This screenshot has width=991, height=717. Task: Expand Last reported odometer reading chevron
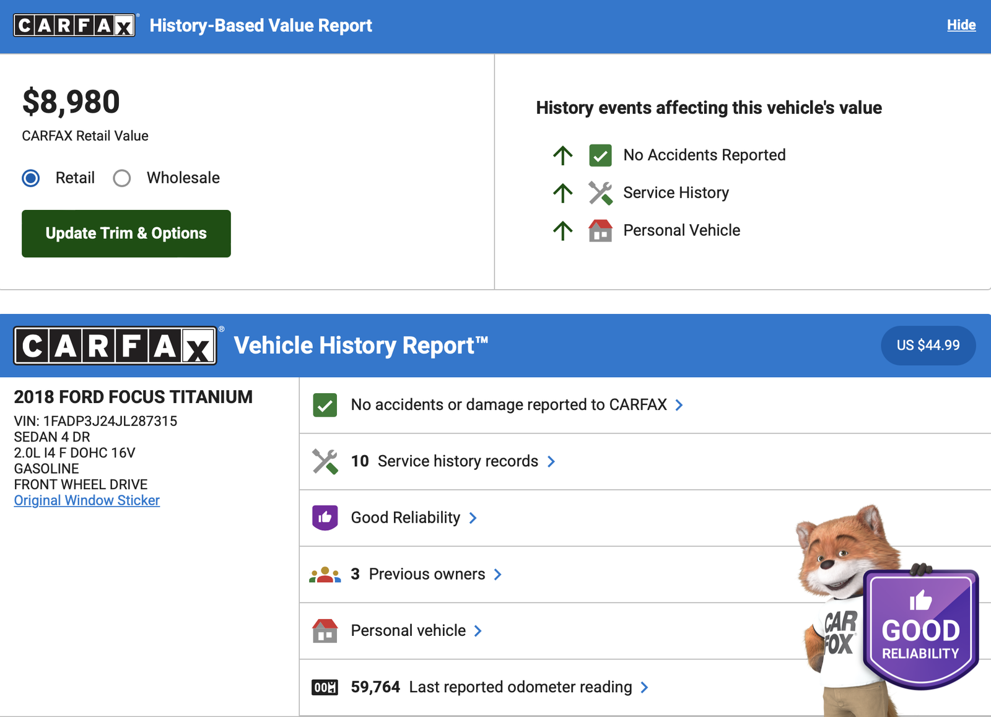(x=645, y=687)
